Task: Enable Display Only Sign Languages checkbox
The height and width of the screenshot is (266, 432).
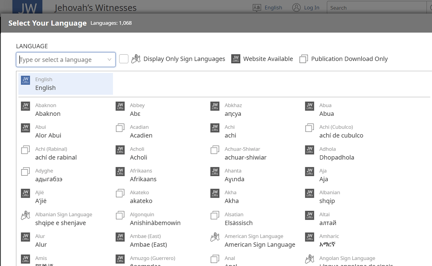Action: pos(124,59)
